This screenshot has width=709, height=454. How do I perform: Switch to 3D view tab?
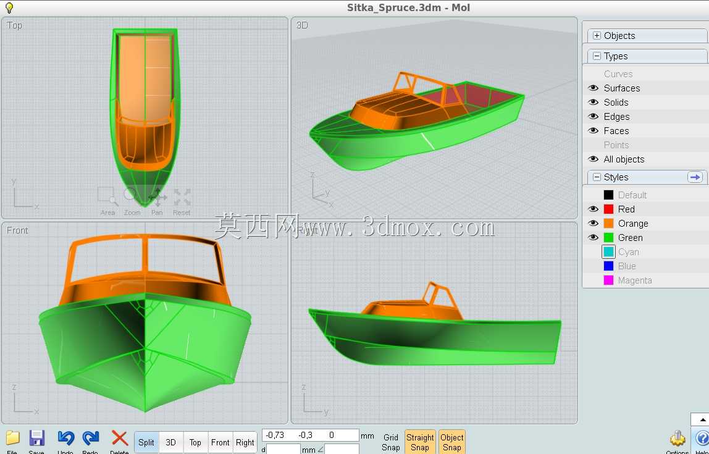tap(171, 442)
